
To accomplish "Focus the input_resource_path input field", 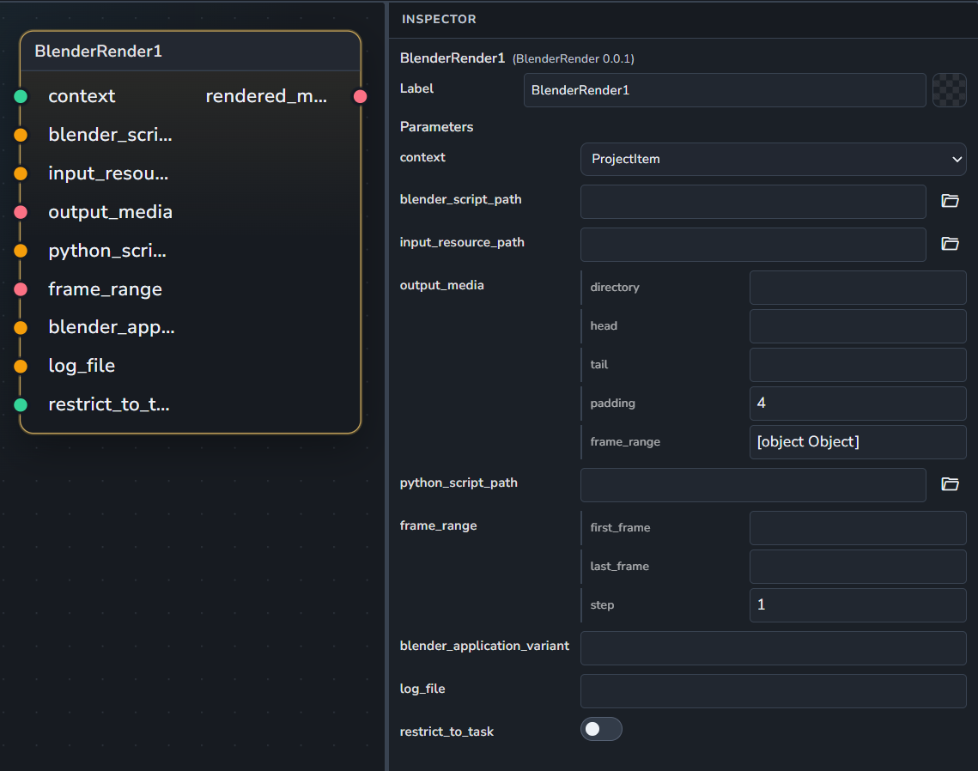I will pos(753,245).
